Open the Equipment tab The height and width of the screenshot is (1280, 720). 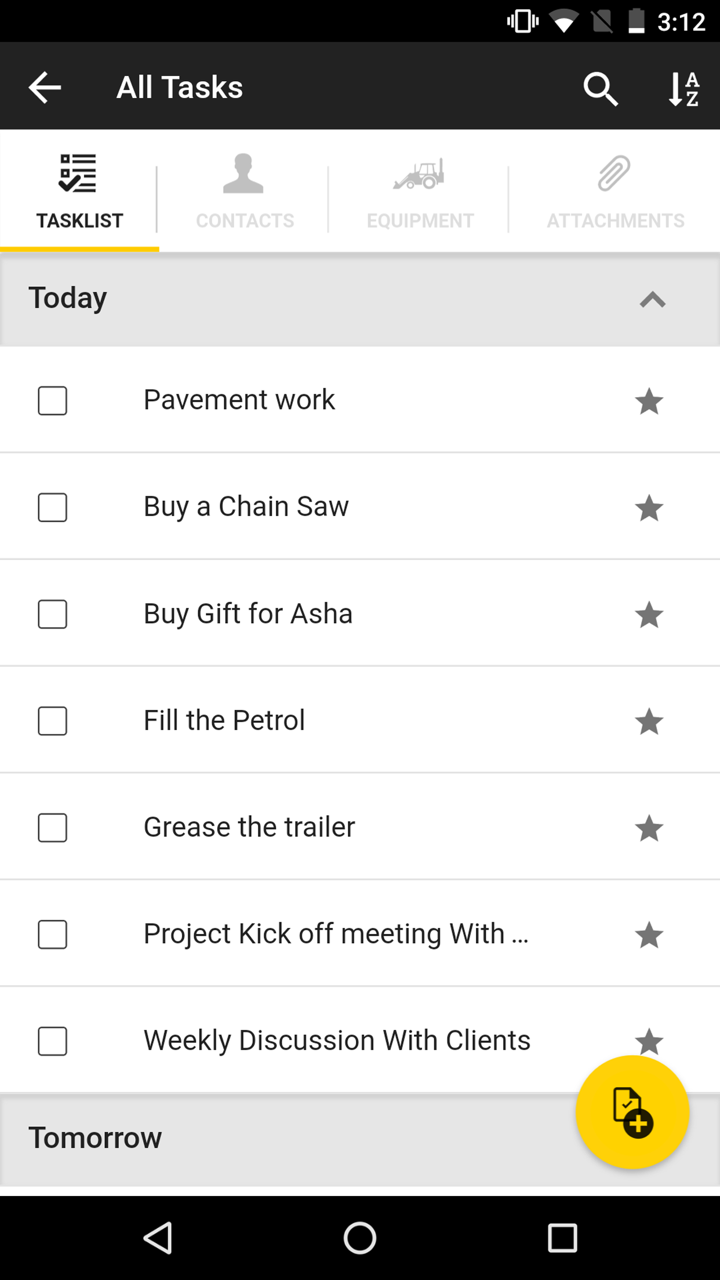click(x=420, y=191)
